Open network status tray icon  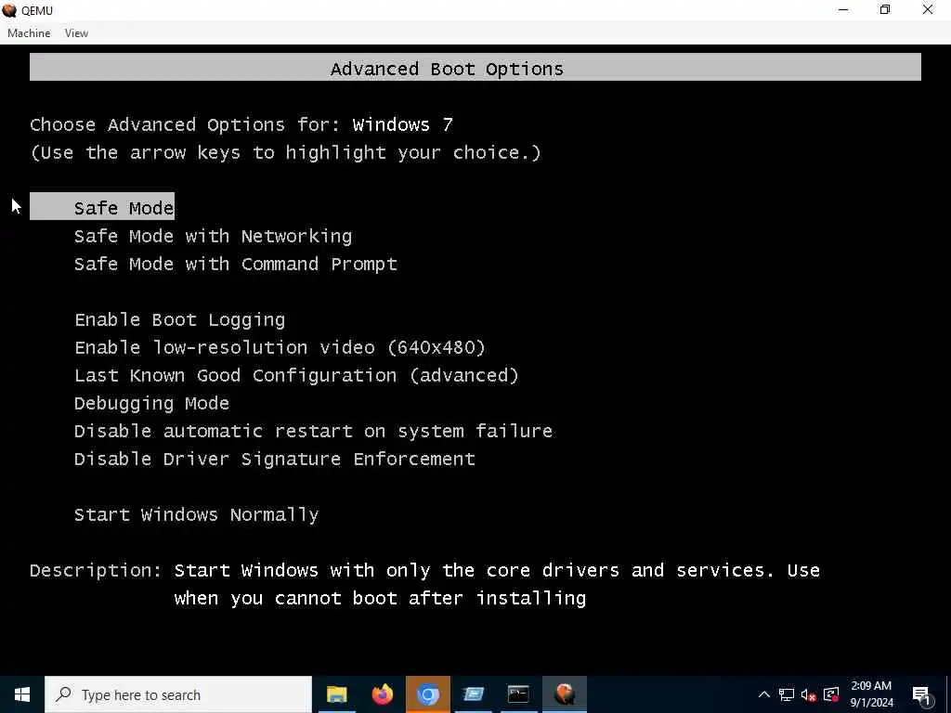click(787, 694)
